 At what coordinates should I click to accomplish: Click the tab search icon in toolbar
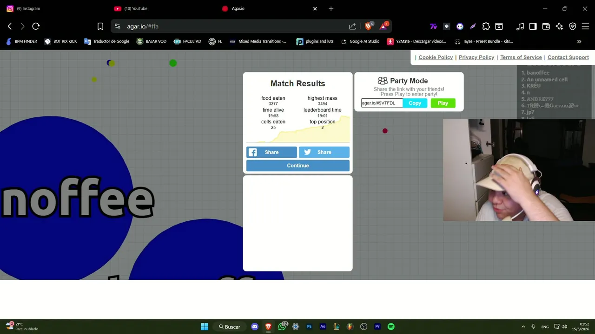(499, 26)
